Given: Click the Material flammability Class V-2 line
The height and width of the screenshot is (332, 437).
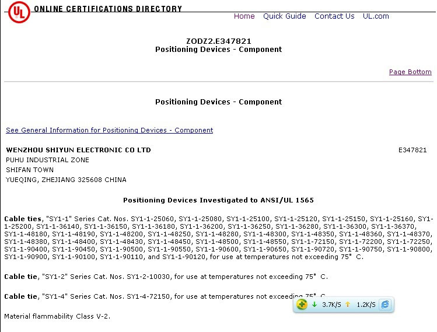Looking at the screenshot, I should (x=57, y=316).
